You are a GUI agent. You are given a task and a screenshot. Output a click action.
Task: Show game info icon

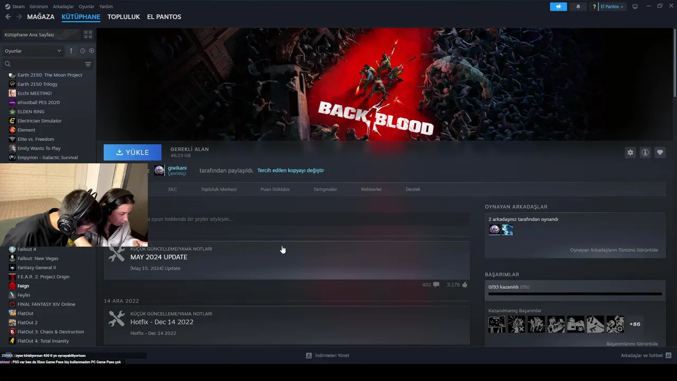click(645, 152)
